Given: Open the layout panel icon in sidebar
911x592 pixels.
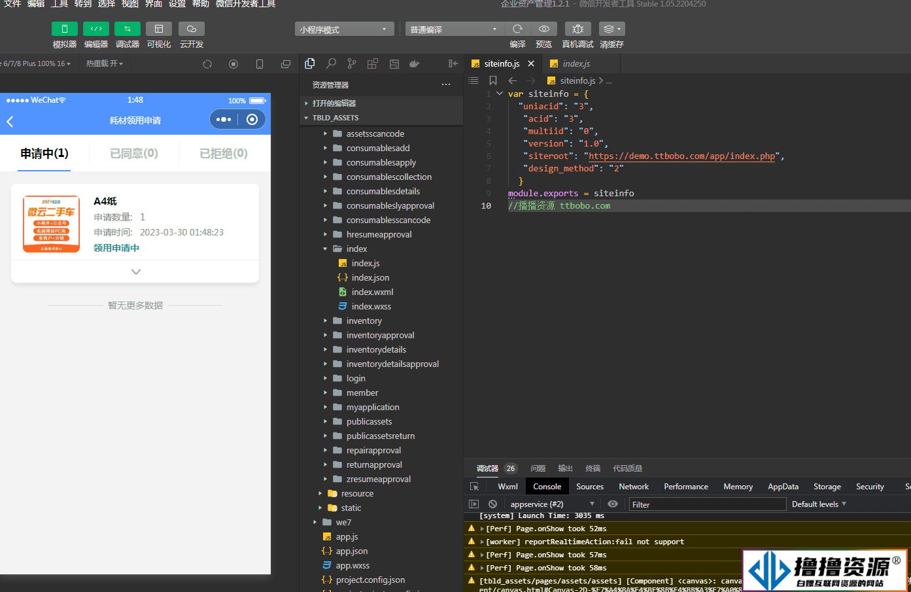Looking at the screenshot, I should pyautogui.click(x=394, y=63).
